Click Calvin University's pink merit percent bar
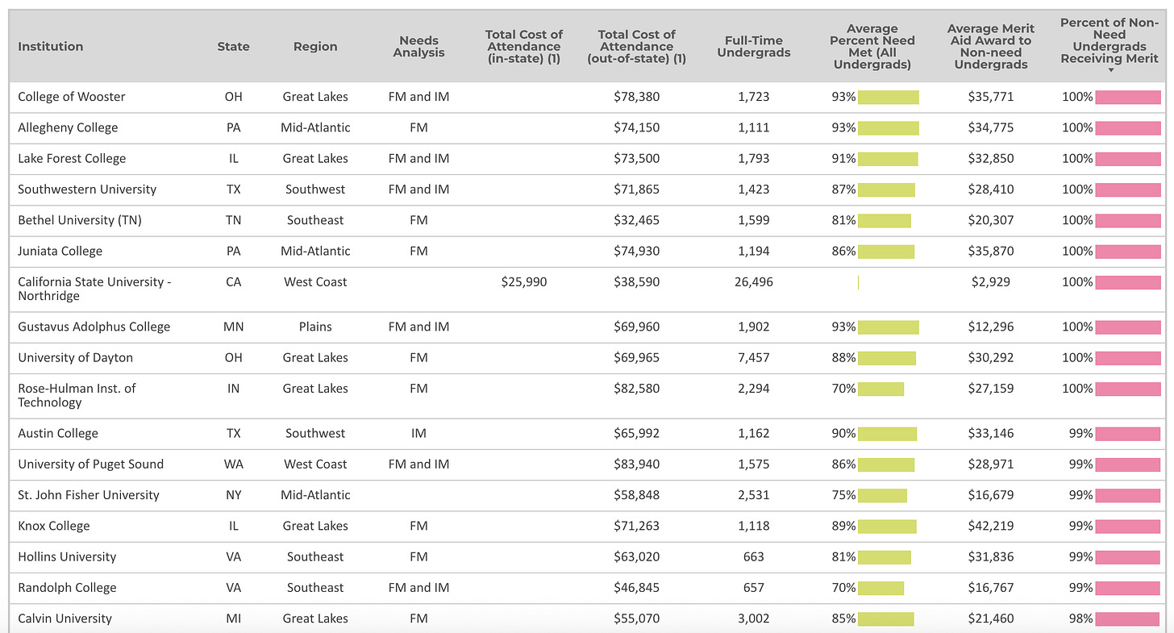 tap(1126, 618)
